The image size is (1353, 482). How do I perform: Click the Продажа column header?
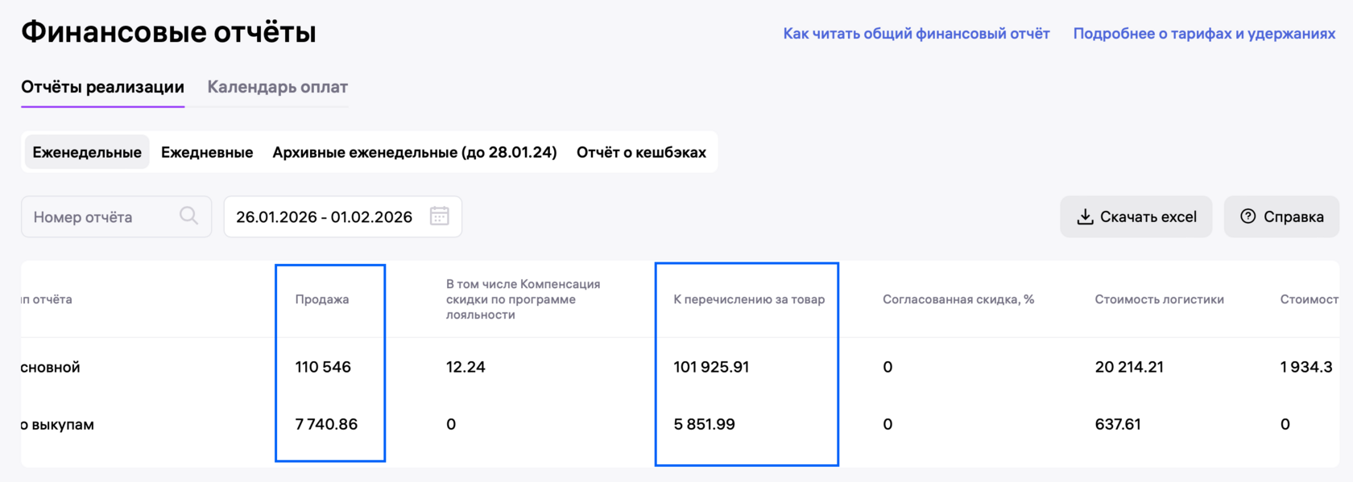pyautogui.click(x=322, y=299)
